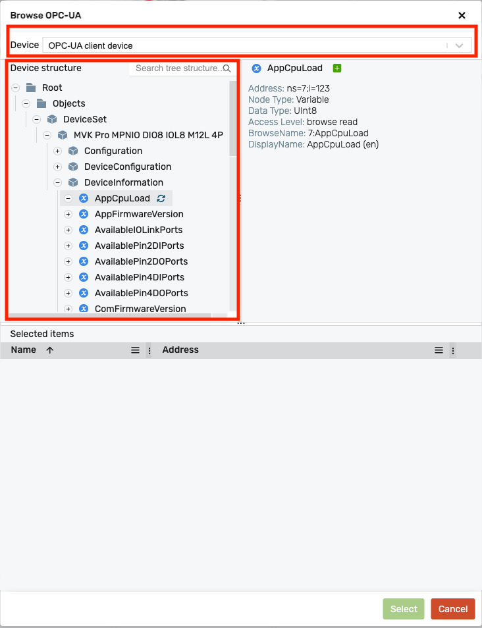The image size is (482, 628).
Task: Click the DeviceSet cube icon
Action: click(x=52, y=119)
